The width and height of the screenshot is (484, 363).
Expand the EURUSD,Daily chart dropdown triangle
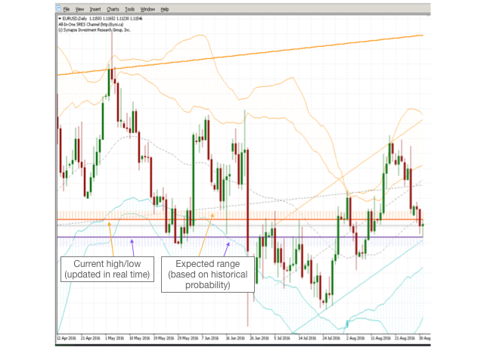click(60, 19)
